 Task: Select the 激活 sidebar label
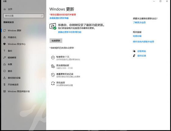click(10, 71)
